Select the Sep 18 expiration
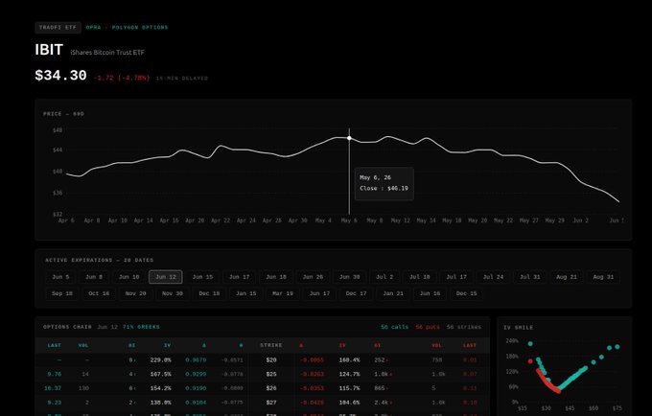652x416 pixels. [62, 293]
